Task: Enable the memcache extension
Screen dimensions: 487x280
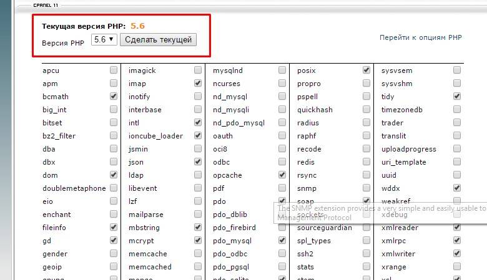Action: tap(198, 253)
